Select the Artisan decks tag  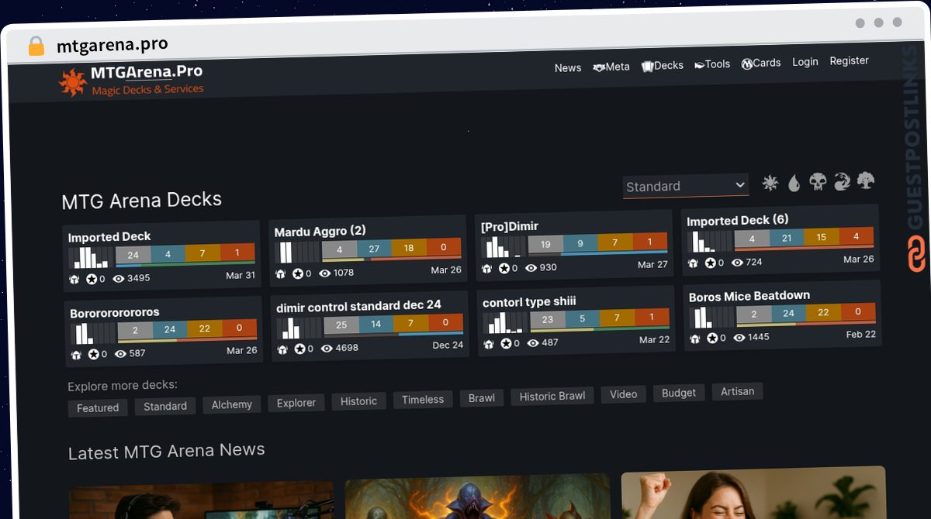click(x=737, y=392)
